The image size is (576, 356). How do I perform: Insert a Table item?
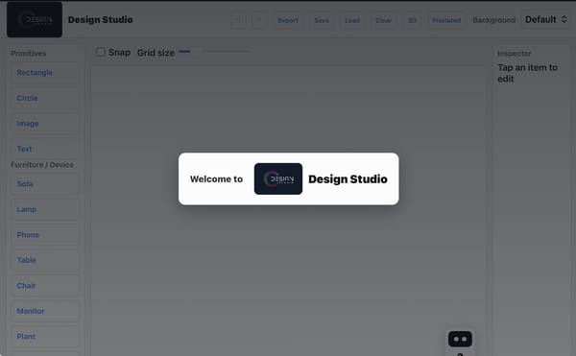click(x=45, y=260)
